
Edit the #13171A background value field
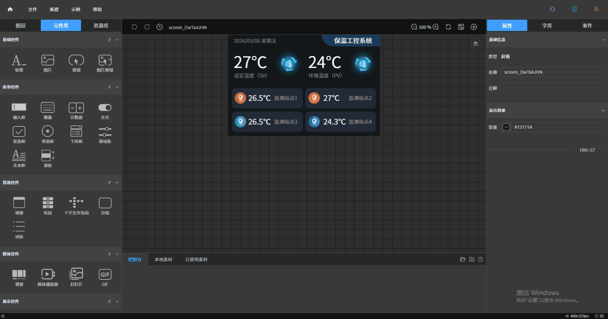[x=559, y=127]
